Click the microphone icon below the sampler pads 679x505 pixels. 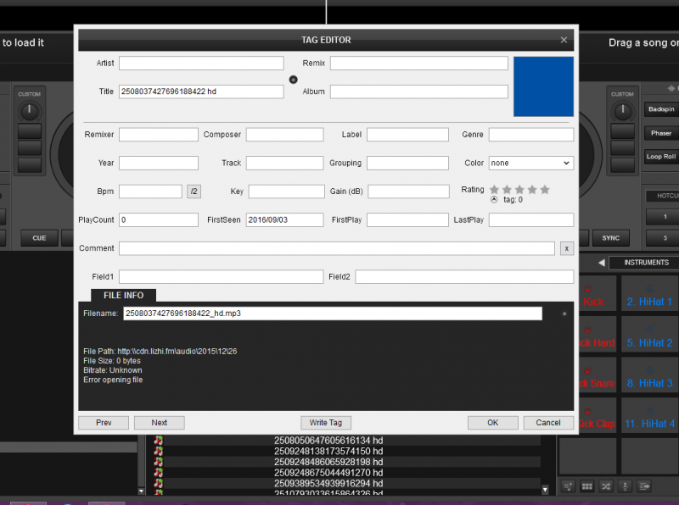(x=626, y=486)
